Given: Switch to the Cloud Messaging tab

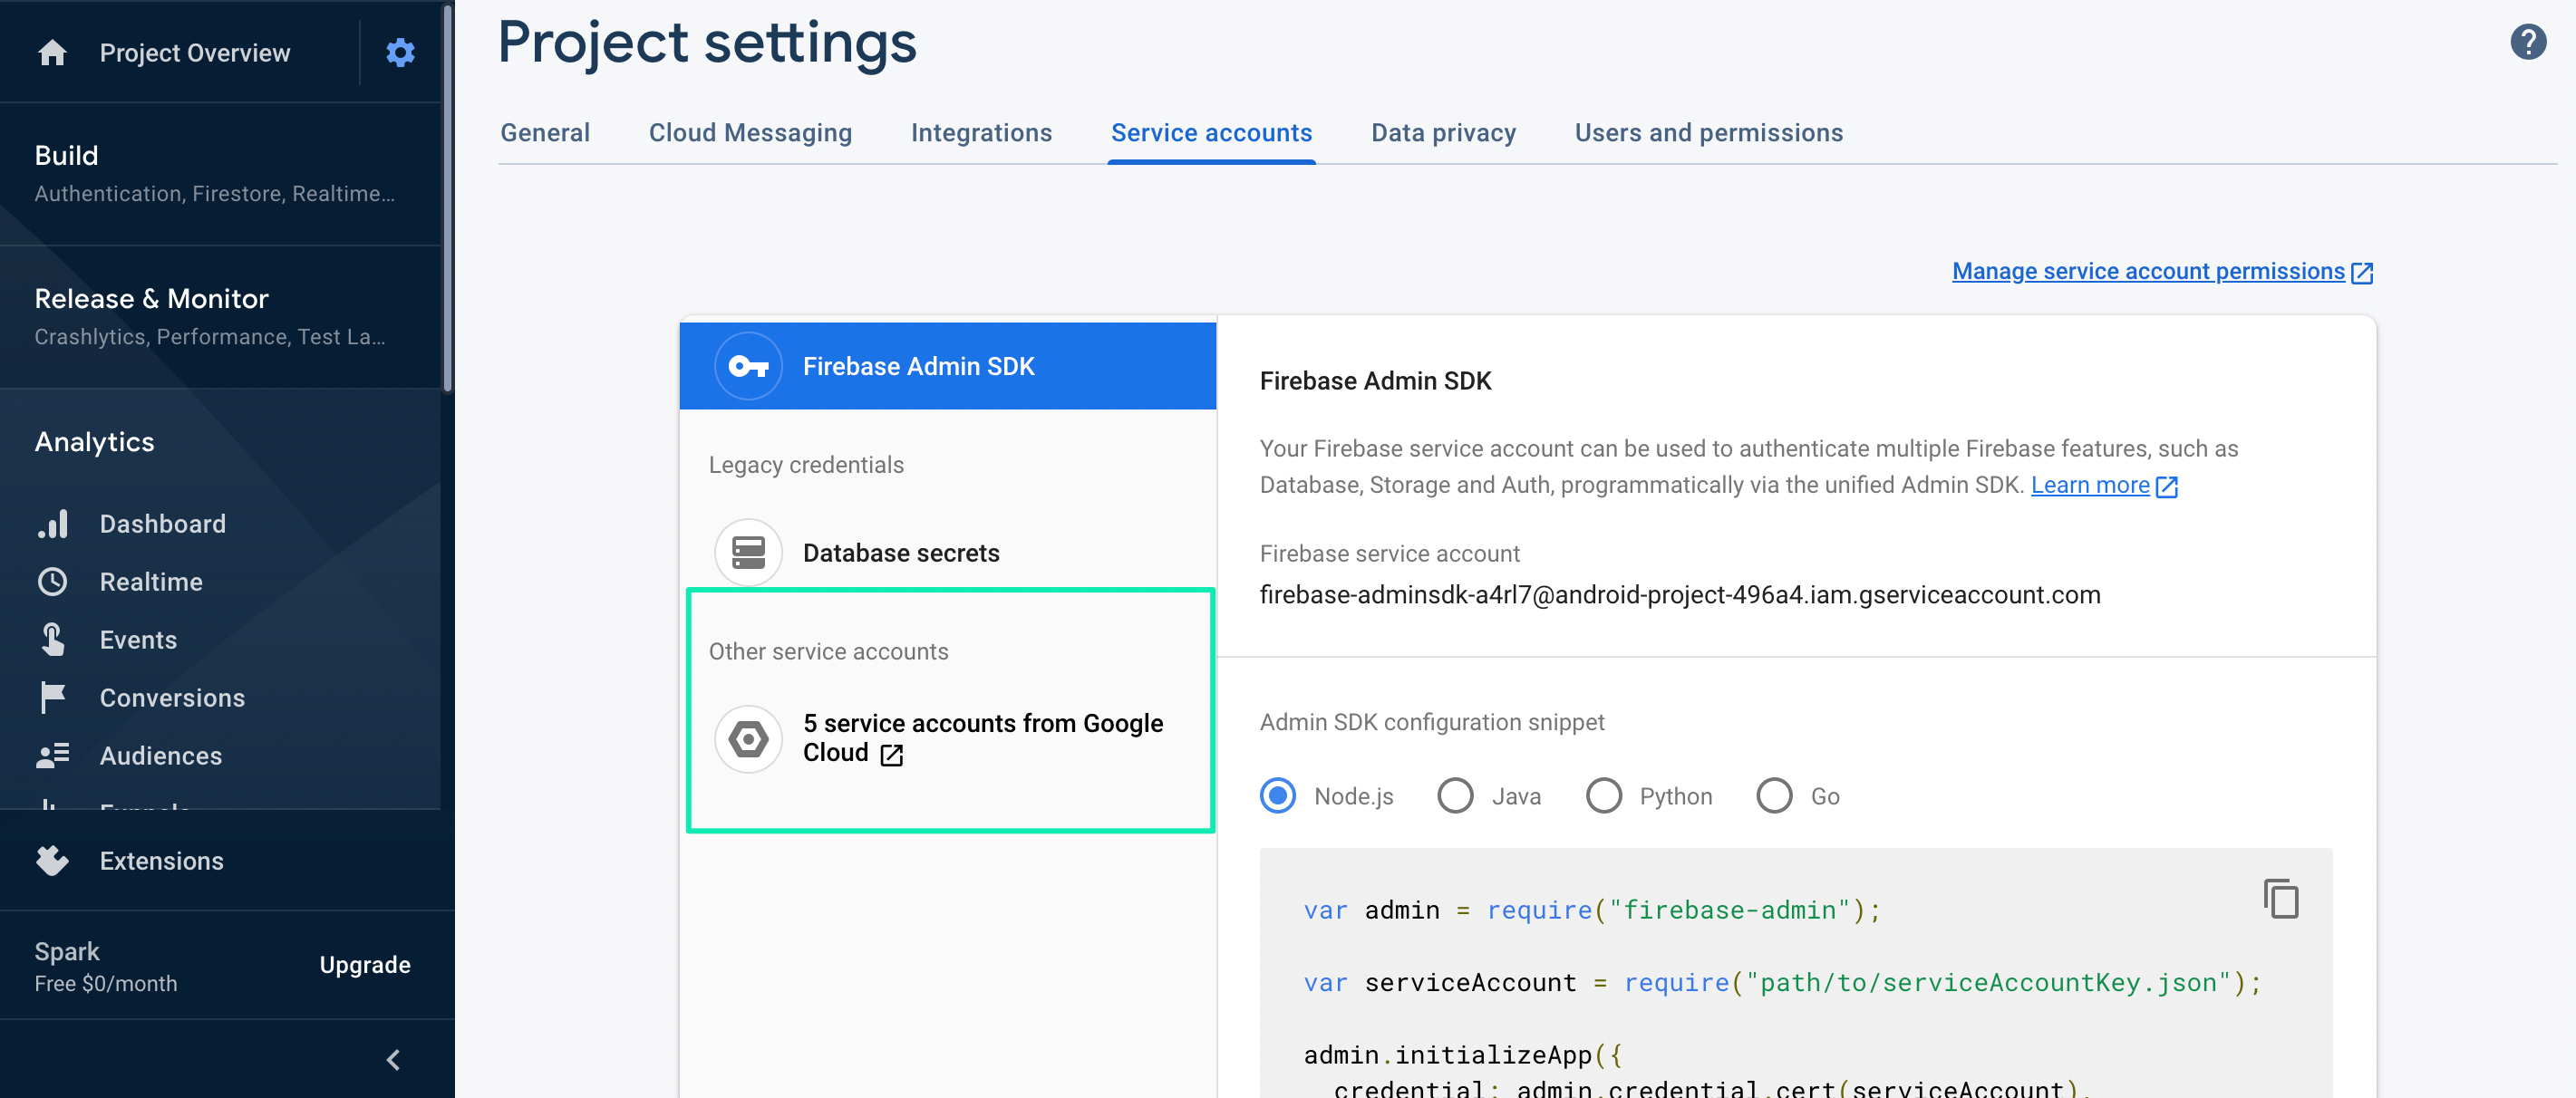Looking at the screenshot, I should pos(750,133).
